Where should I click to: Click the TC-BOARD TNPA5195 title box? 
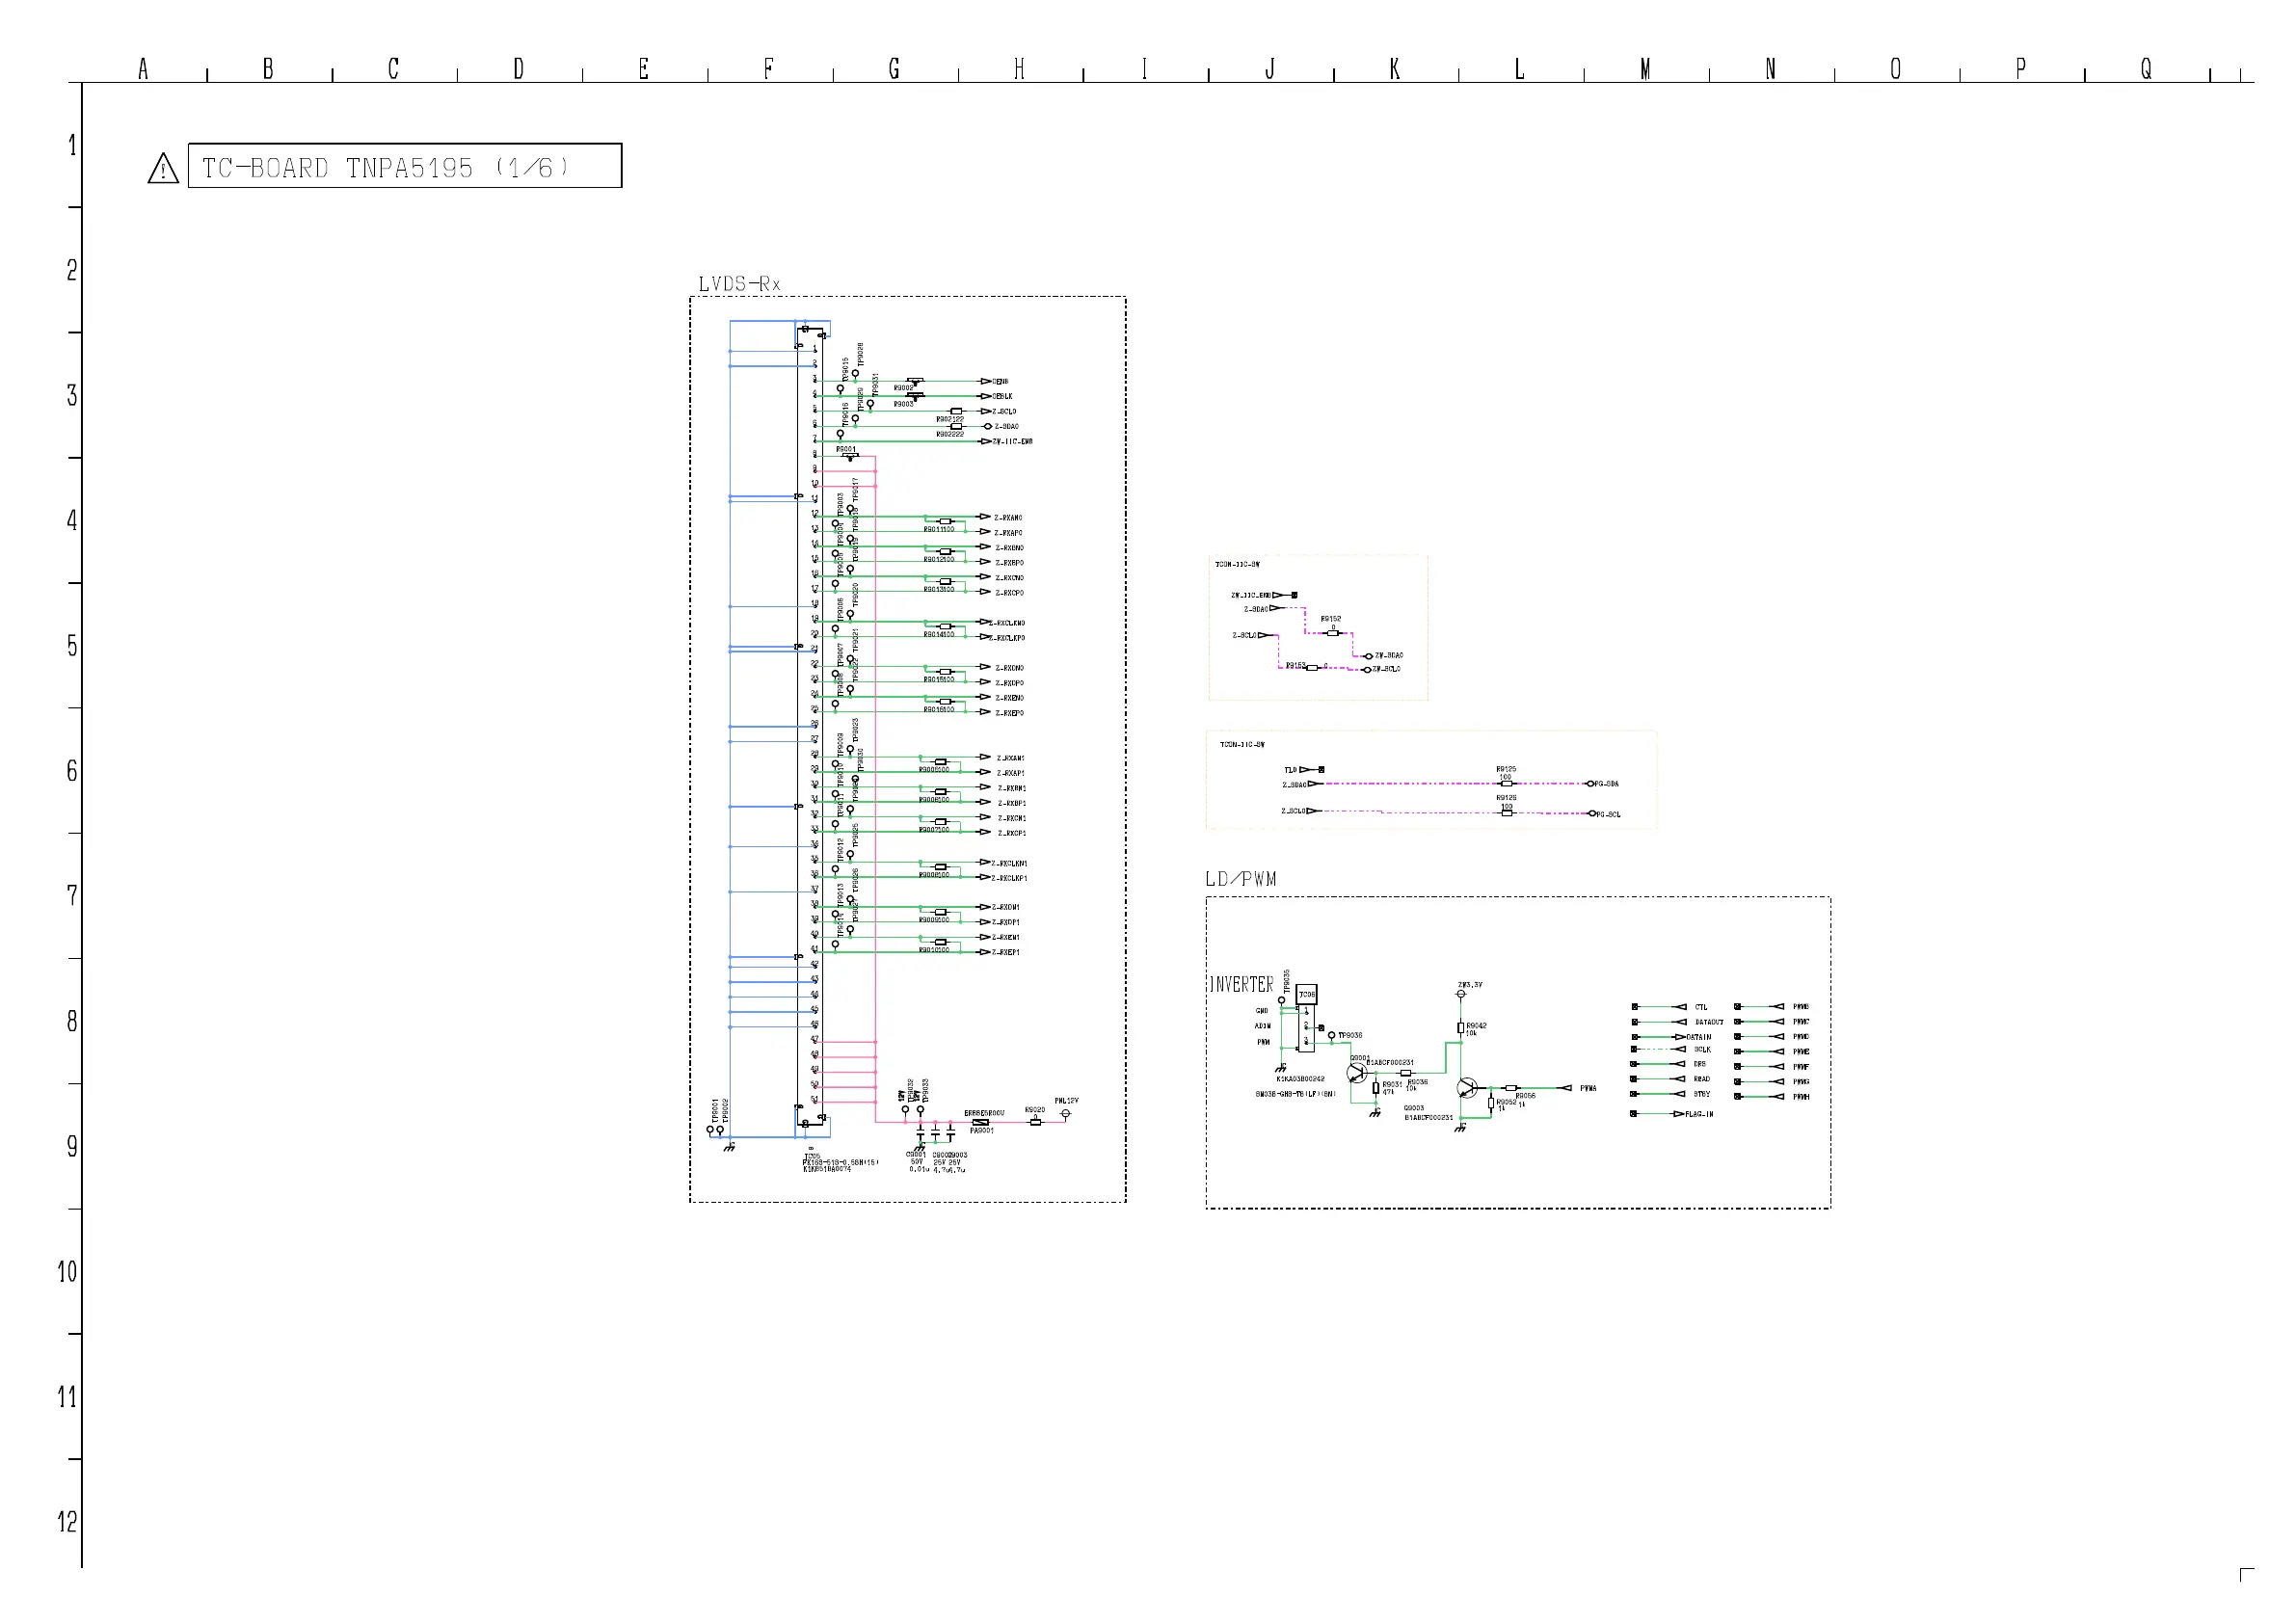(404, 166)
